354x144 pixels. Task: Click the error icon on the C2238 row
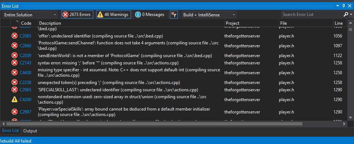(15, 82)
